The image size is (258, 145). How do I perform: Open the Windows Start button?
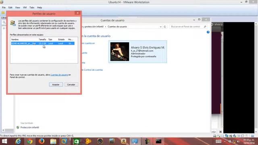tap(4, 141)
